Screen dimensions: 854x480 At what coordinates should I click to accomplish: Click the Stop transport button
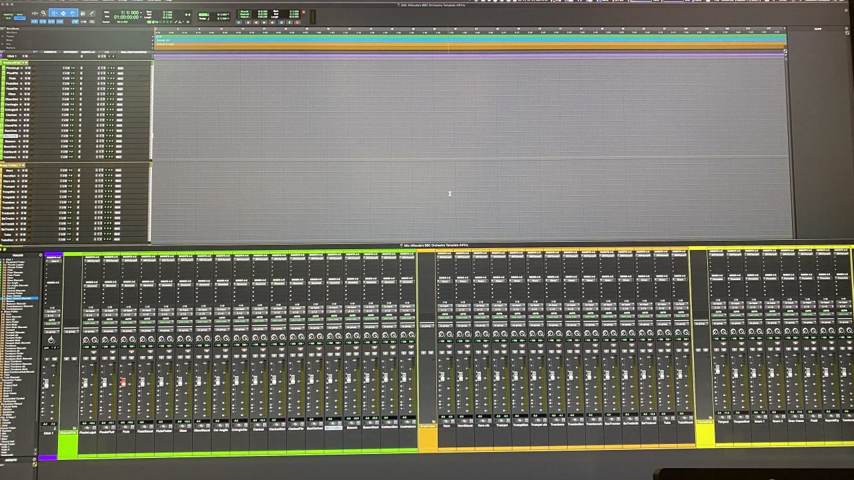281,22
